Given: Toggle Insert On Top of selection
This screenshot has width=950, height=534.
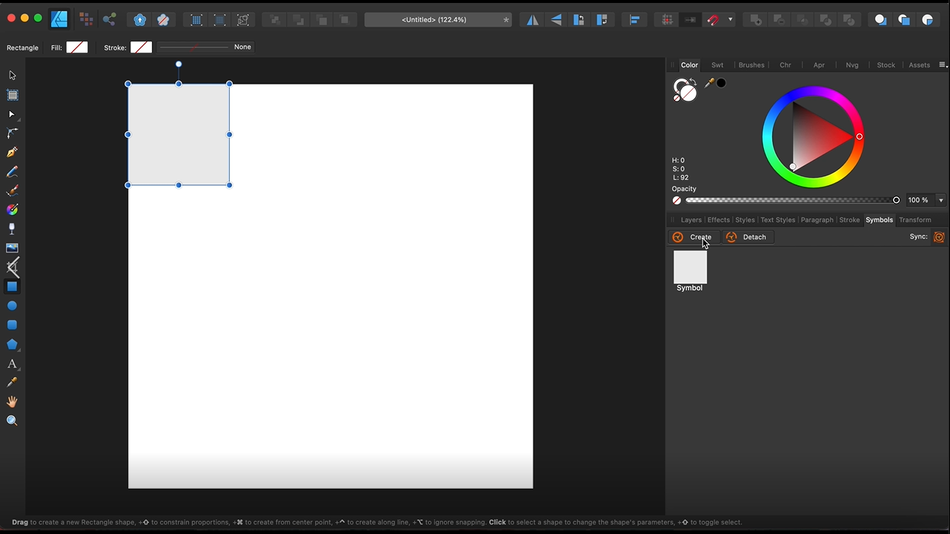Looking at the screenshot, I should (x=904, y=20).
